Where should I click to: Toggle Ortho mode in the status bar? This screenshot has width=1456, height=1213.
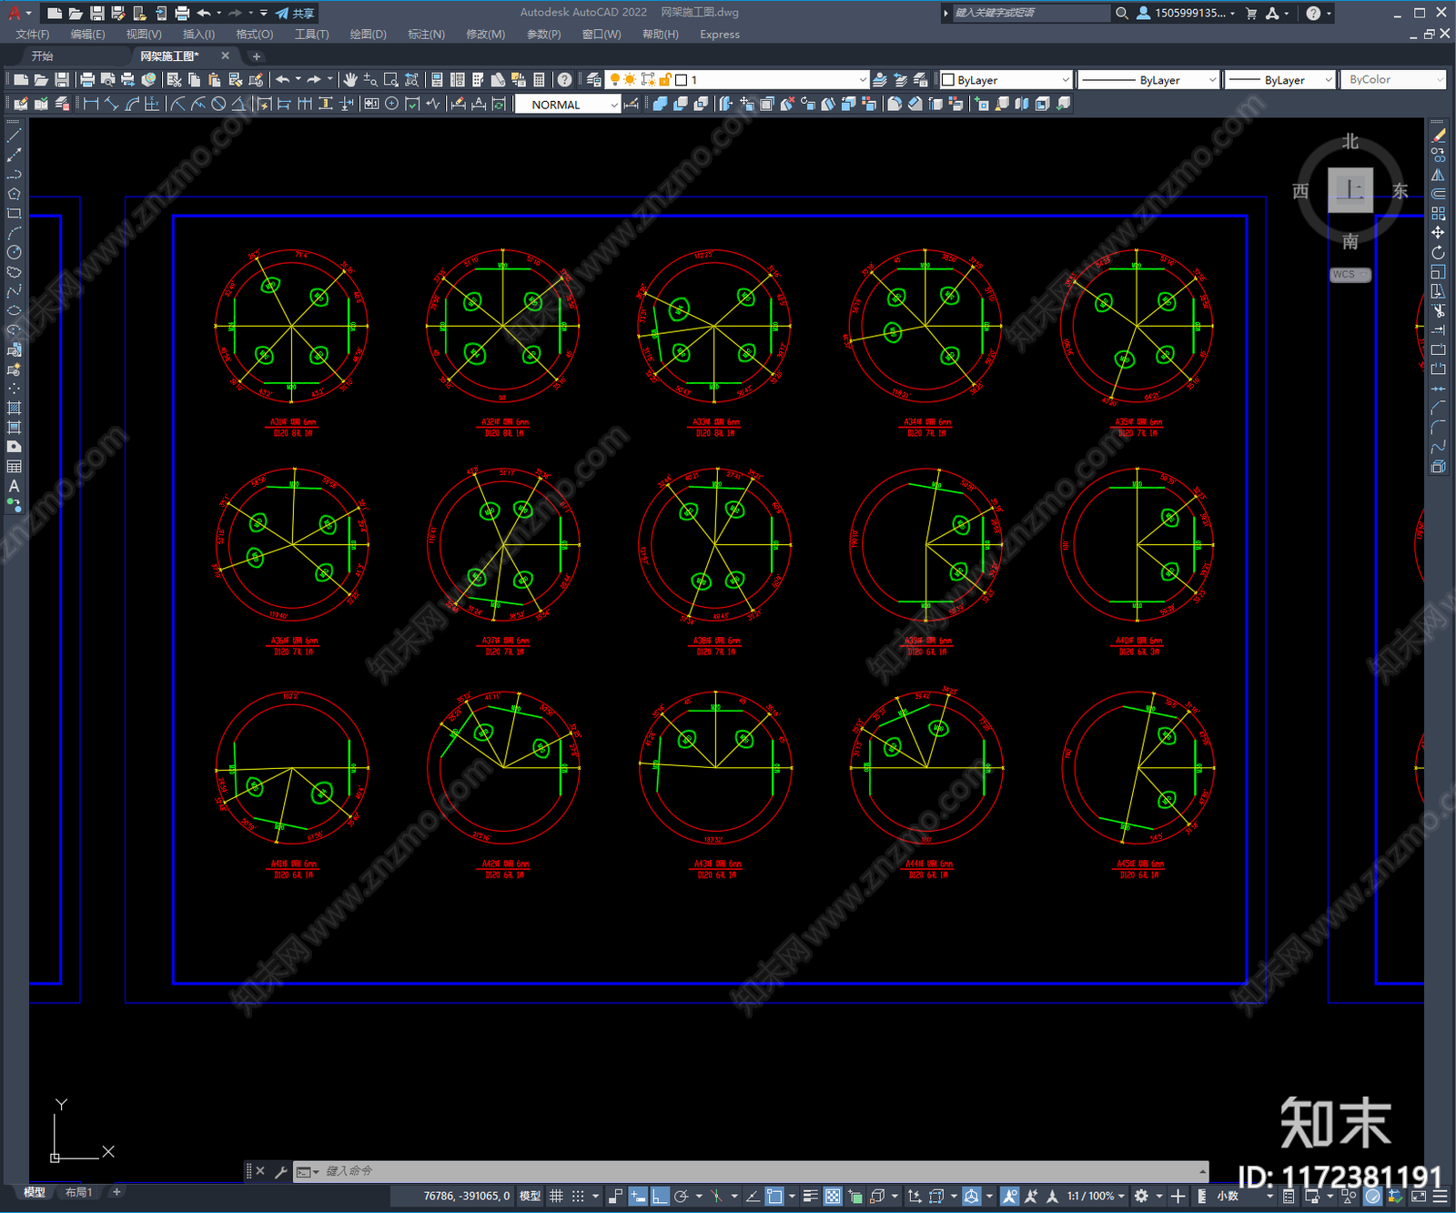[x=659, y=1196]
